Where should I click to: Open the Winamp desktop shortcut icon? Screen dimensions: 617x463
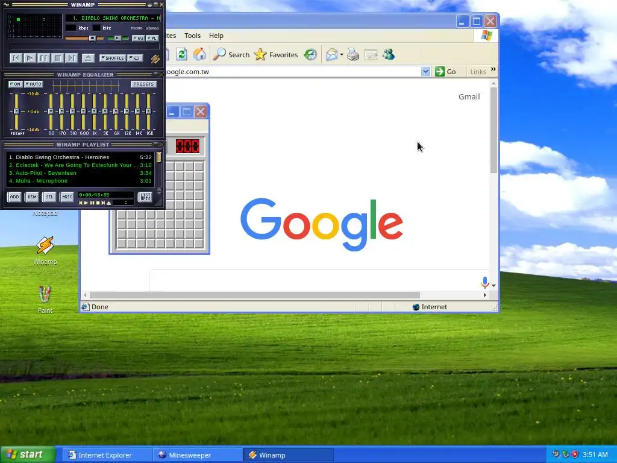click(x=45, y=250)
